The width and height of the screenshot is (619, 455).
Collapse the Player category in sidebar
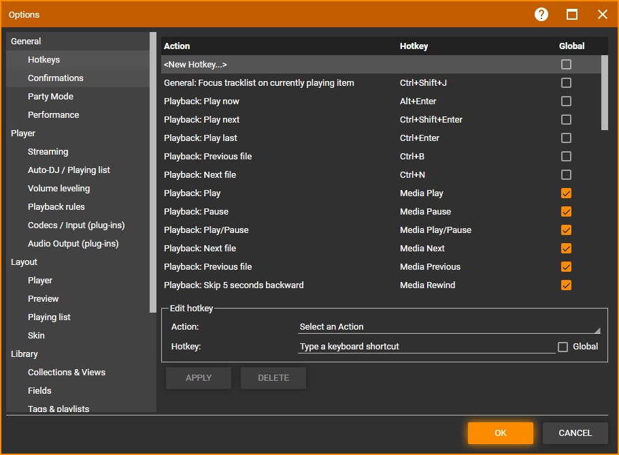(23, 134)
